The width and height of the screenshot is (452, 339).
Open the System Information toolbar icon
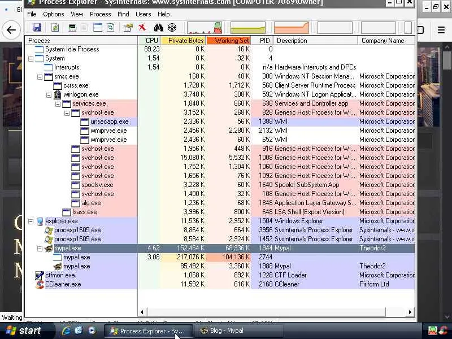click(x=72, y=27)
